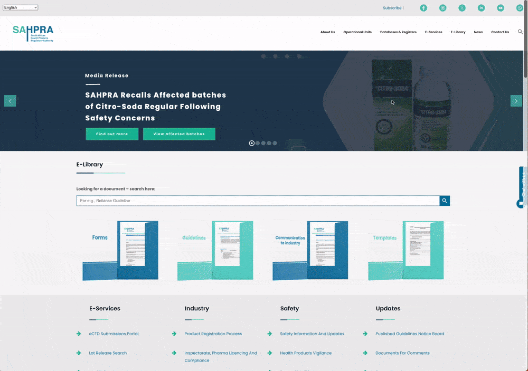This screenshot has height=371, width=528.
Task: Click the magnifier icon in navigation bar
Action: pos(520,32)
